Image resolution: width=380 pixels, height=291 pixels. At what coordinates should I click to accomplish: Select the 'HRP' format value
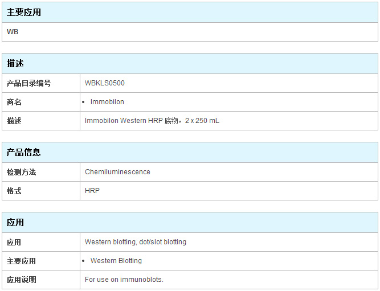[x=92, y=190]
